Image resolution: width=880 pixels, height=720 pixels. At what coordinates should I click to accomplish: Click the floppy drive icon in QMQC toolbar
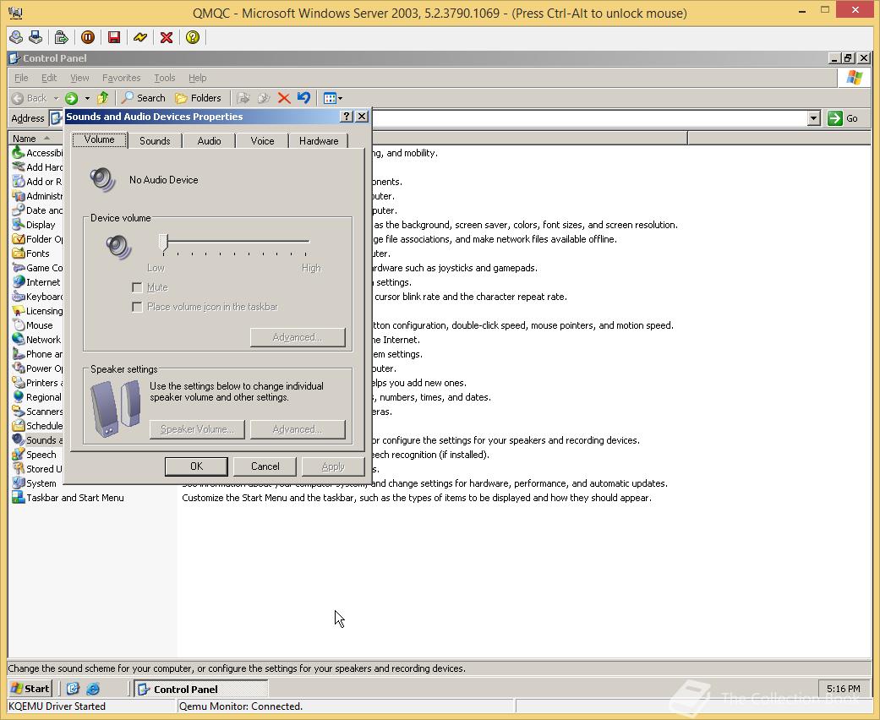tap(36, 37)
